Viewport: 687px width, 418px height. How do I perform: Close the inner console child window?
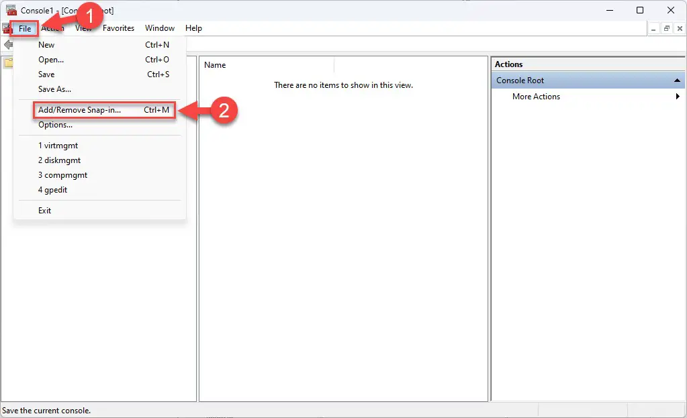pyautogui.click(x=679, y=28)
